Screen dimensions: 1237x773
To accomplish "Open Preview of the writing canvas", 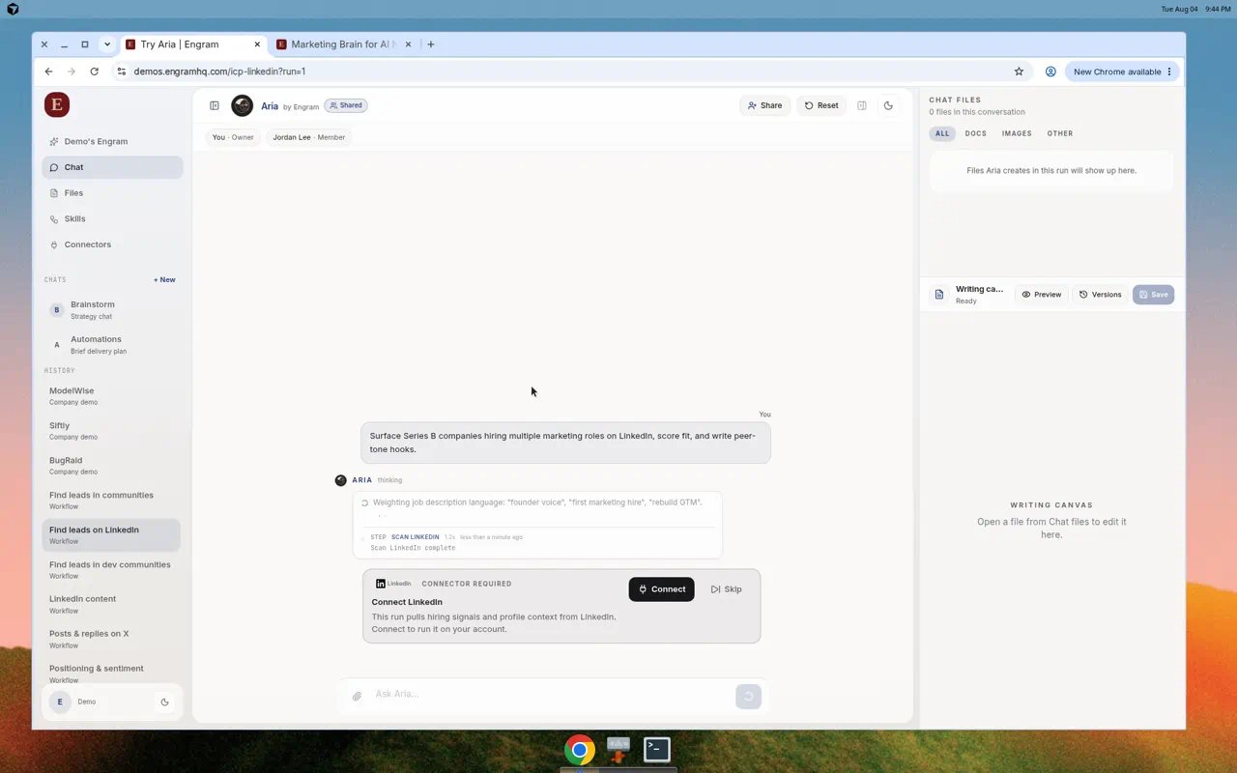I will click(x=1042, y=295).
